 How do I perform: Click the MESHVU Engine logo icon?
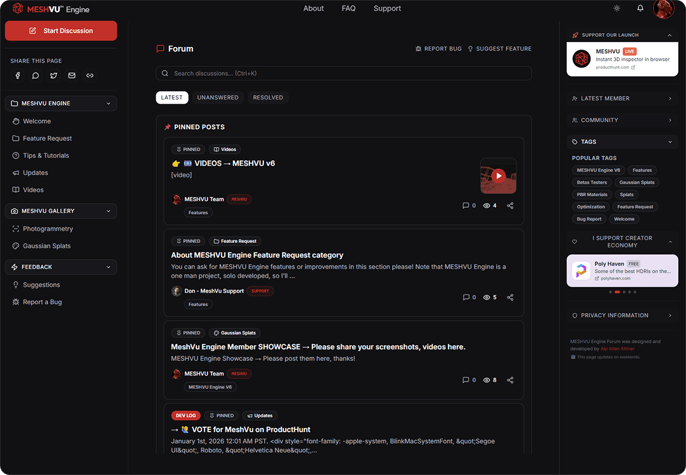click(17, 9)
